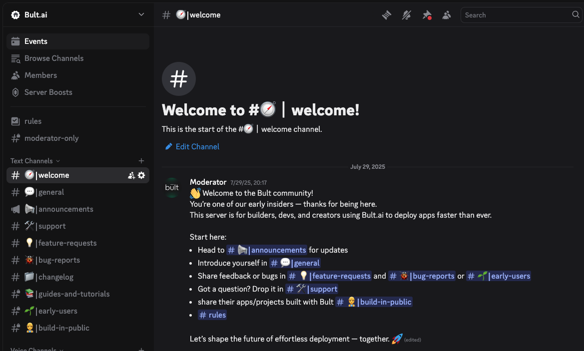The height and width of the screenshot is (351, 584).
Task: Follow the bug-reports mention in message
Action: [422, 276]
